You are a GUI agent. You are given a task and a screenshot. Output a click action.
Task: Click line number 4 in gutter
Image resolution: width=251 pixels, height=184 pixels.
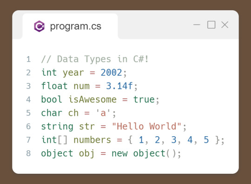pyautogui.click(x=28, y=100)
